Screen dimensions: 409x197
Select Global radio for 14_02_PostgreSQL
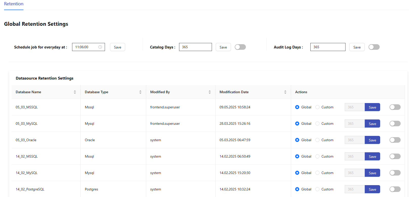click(297, 189)
